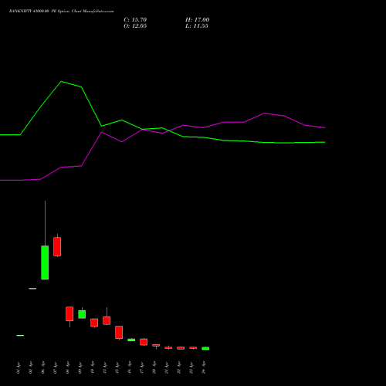Select the open value O: 12.05

[135, 26]
